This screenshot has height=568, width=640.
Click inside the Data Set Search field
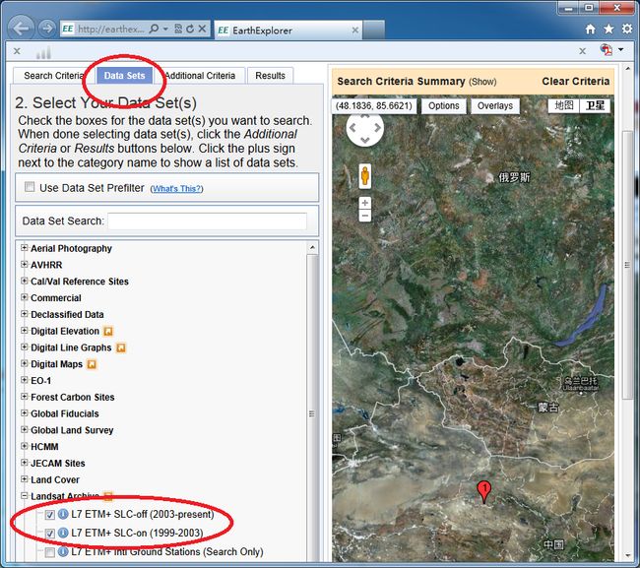[x=208, y=221]
